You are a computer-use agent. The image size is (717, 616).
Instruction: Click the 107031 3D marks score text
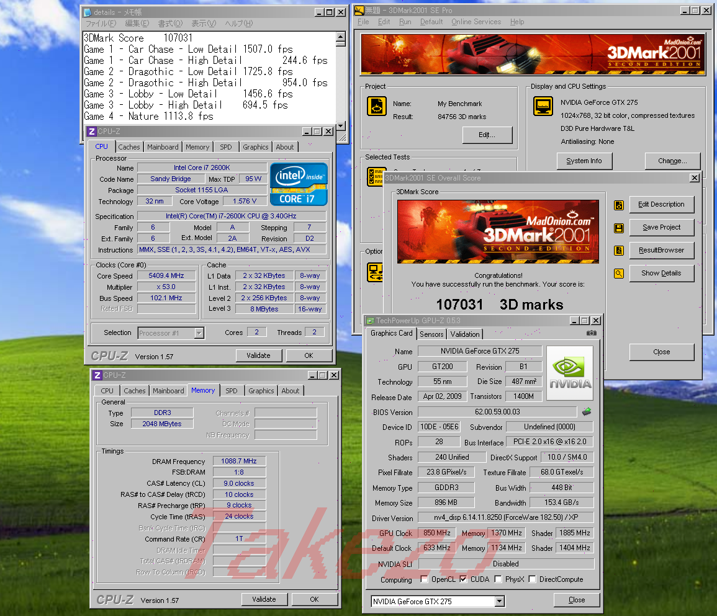tap(499, 305)
